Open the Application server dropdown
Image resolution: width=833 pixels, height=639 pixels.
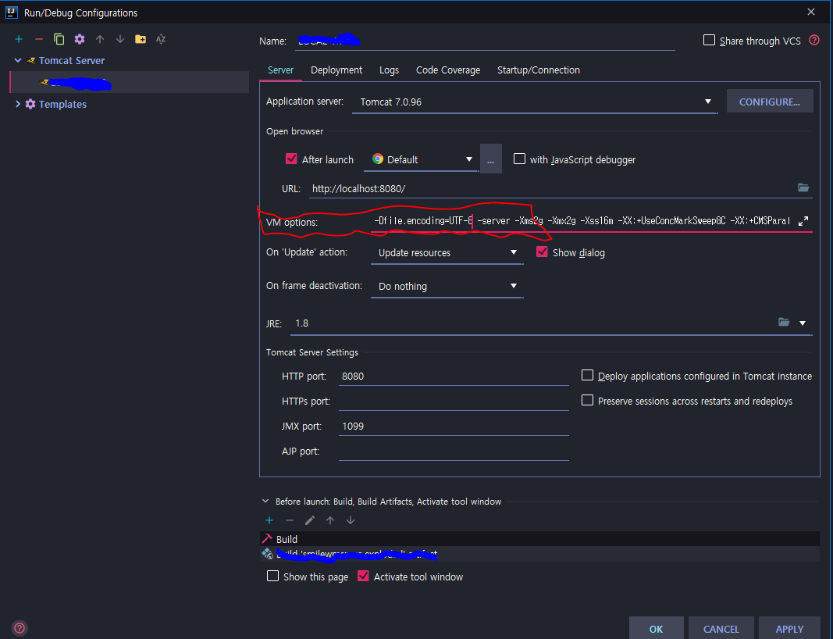click(x=535, y=102)
